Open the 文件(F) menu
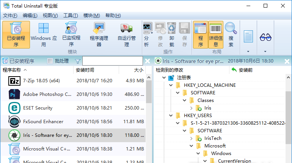 (x=10, y=16)
